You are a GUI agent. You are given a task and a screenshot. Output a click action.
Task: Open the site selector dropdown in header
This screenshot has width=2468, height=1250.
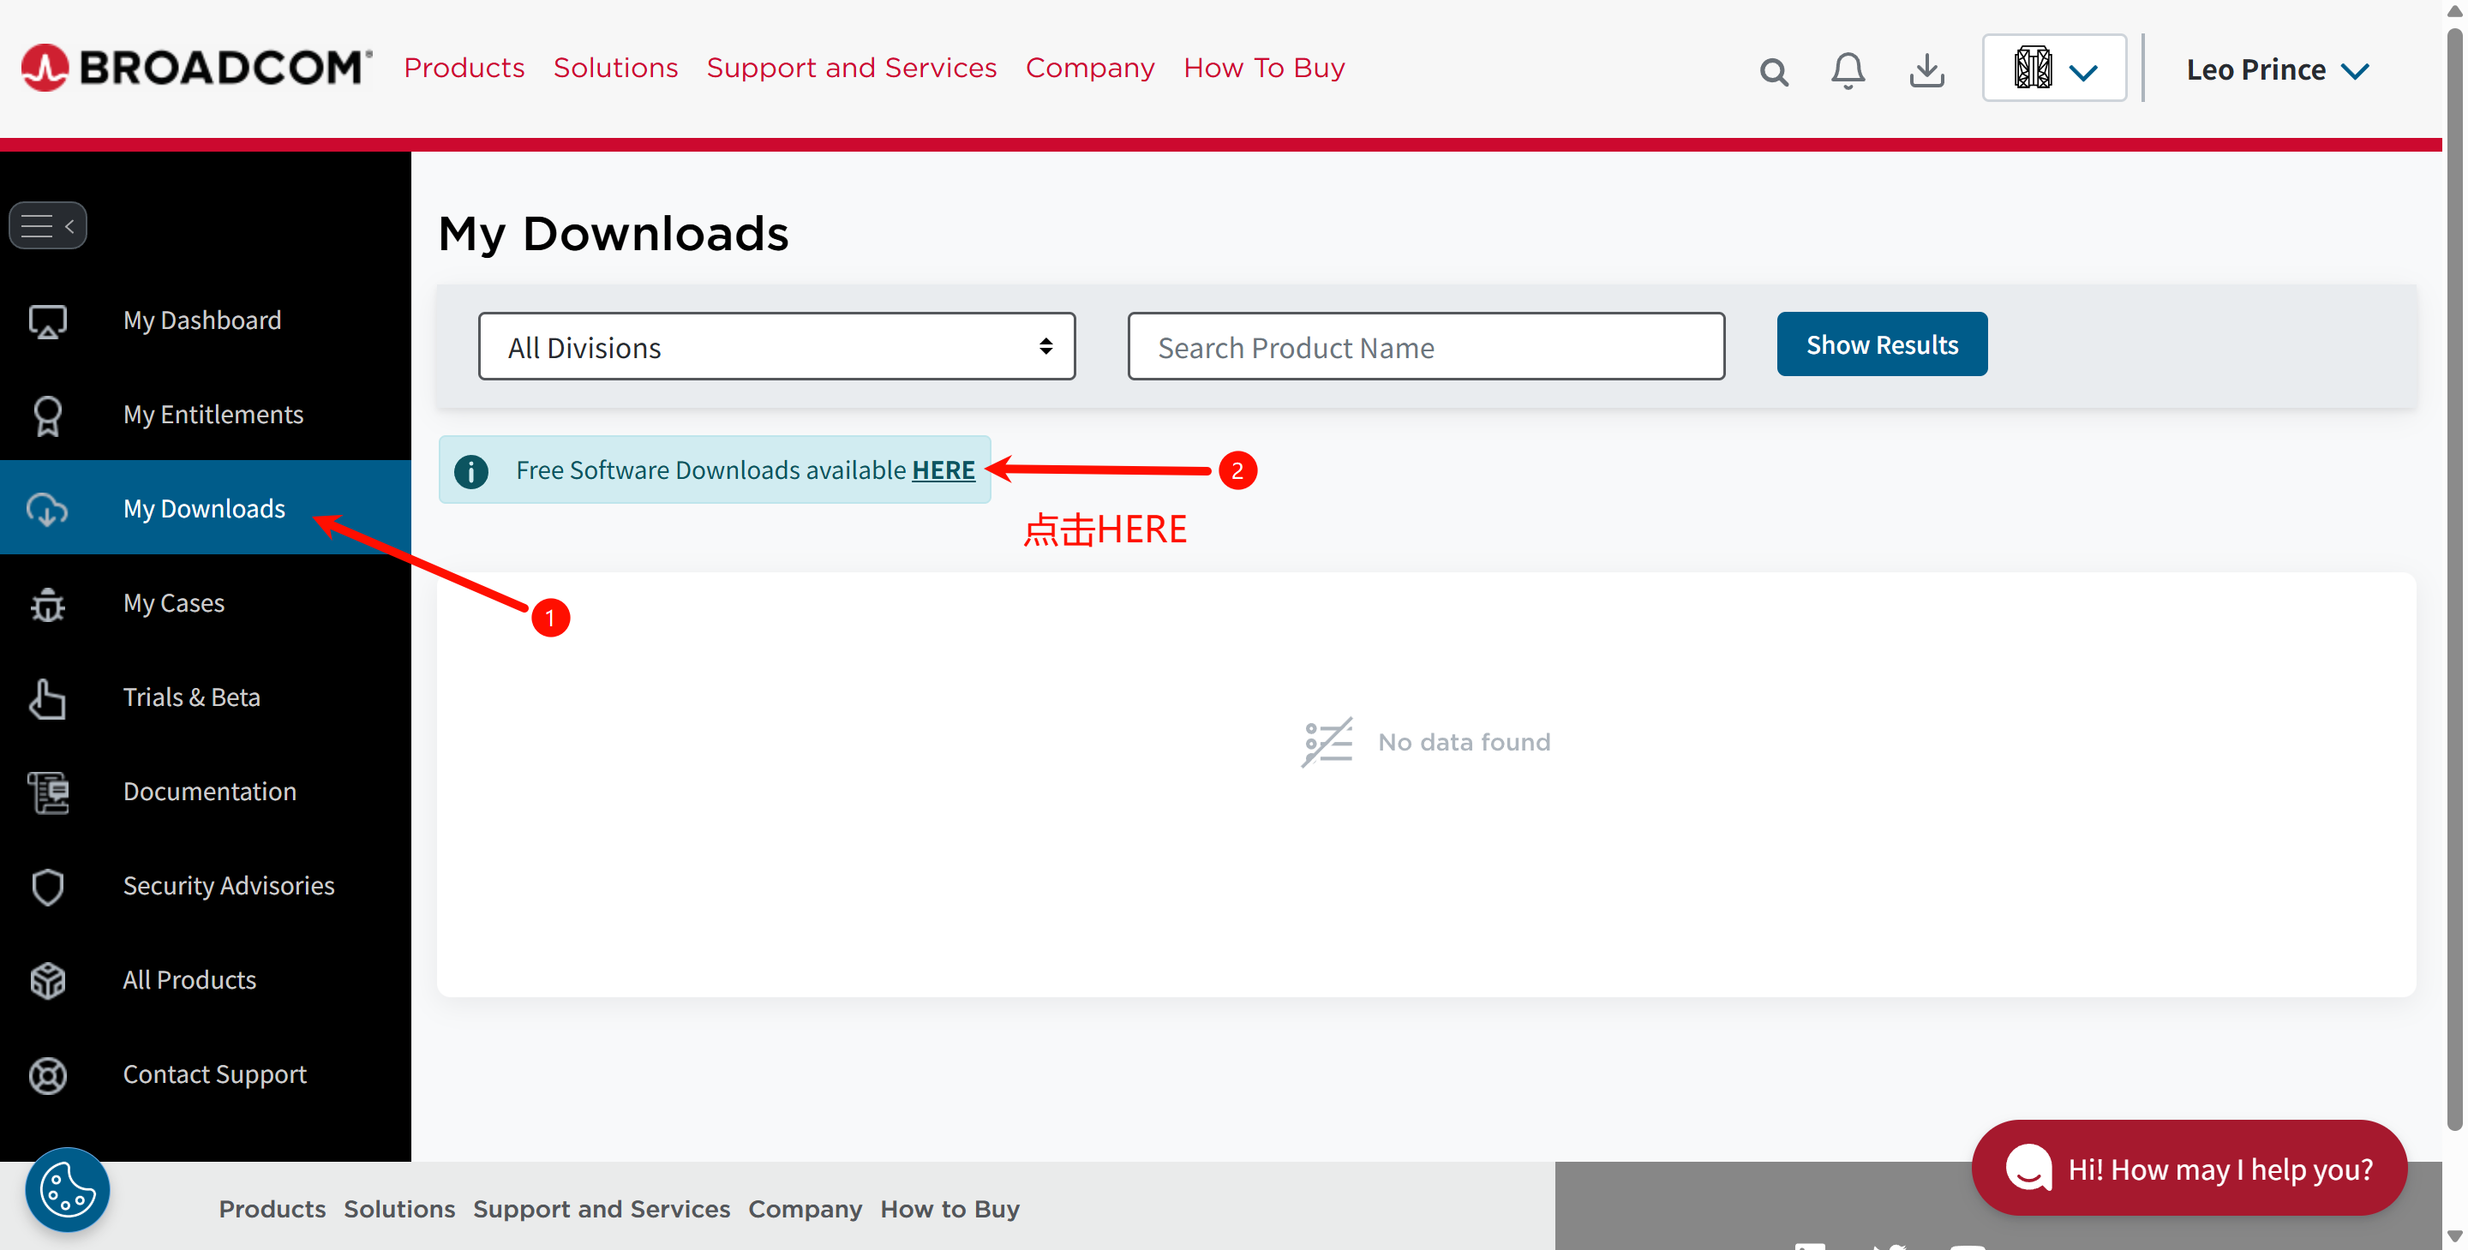tap(2053, 67)
